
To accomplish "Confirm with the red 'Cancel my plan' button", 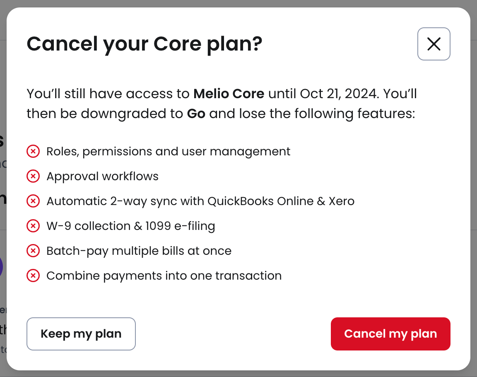I will click(x=390, y=334).
